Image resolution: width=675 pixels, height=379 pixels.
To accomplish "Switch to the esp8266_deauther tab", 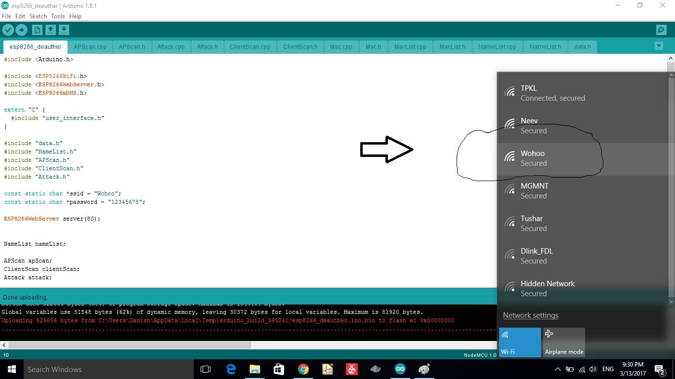I will (x=36, y=47).
